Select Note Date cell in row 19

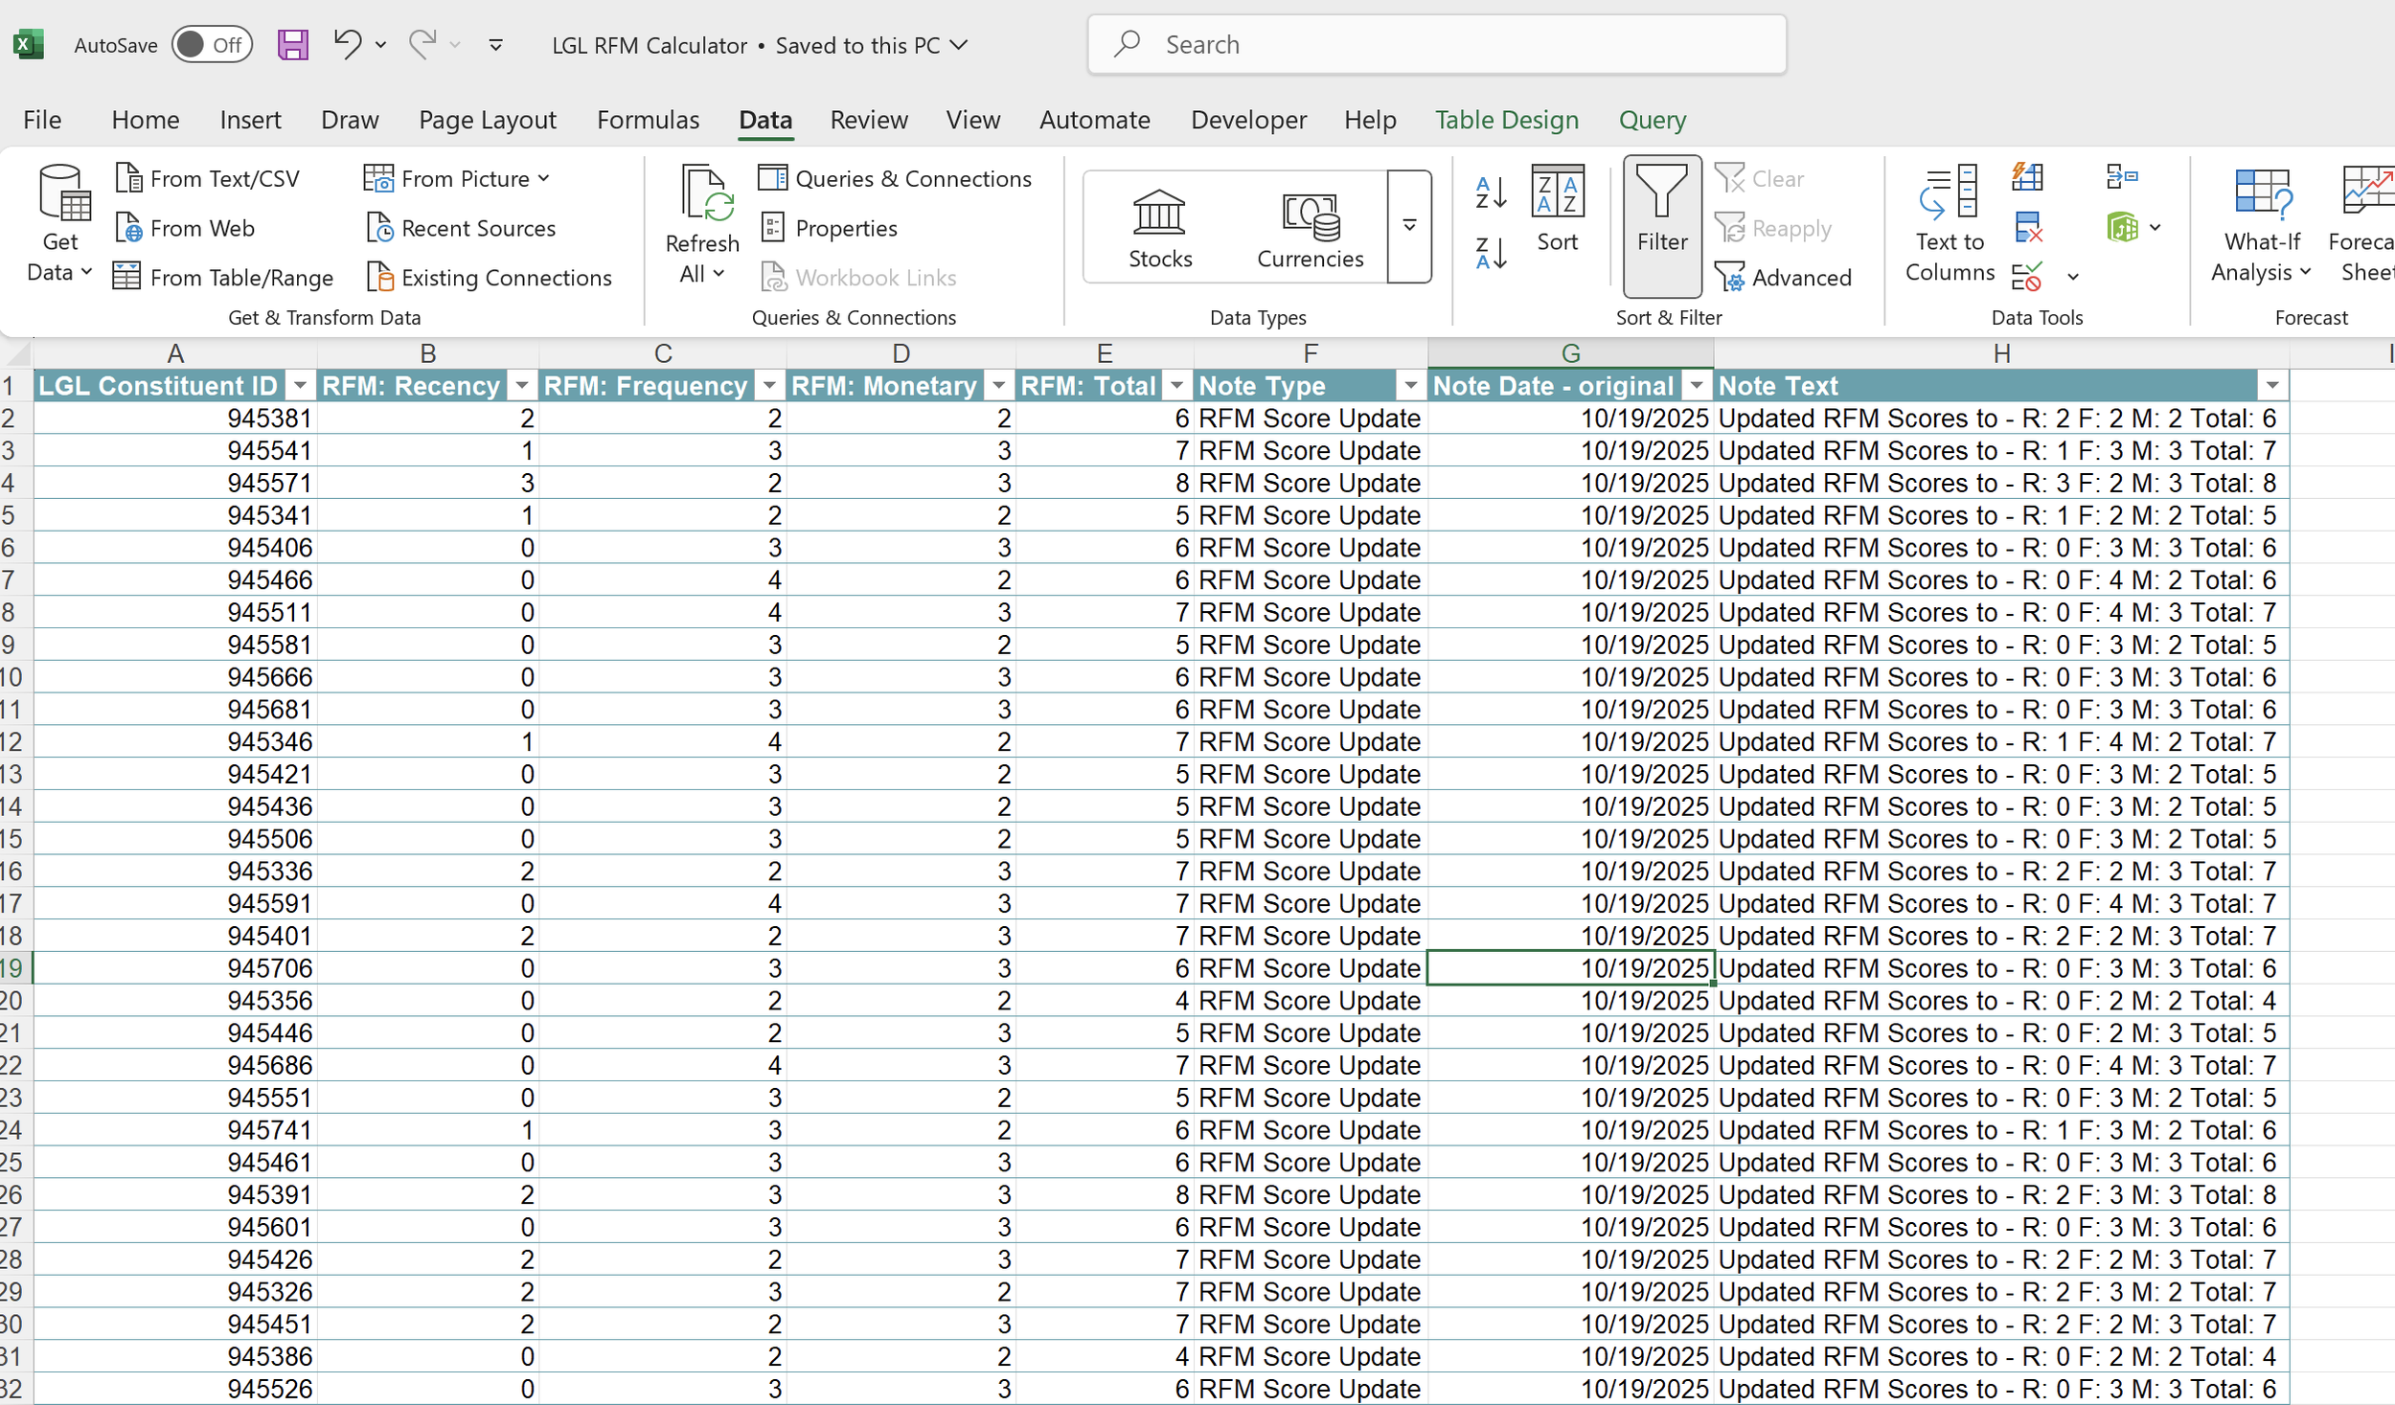(1570, 967)
